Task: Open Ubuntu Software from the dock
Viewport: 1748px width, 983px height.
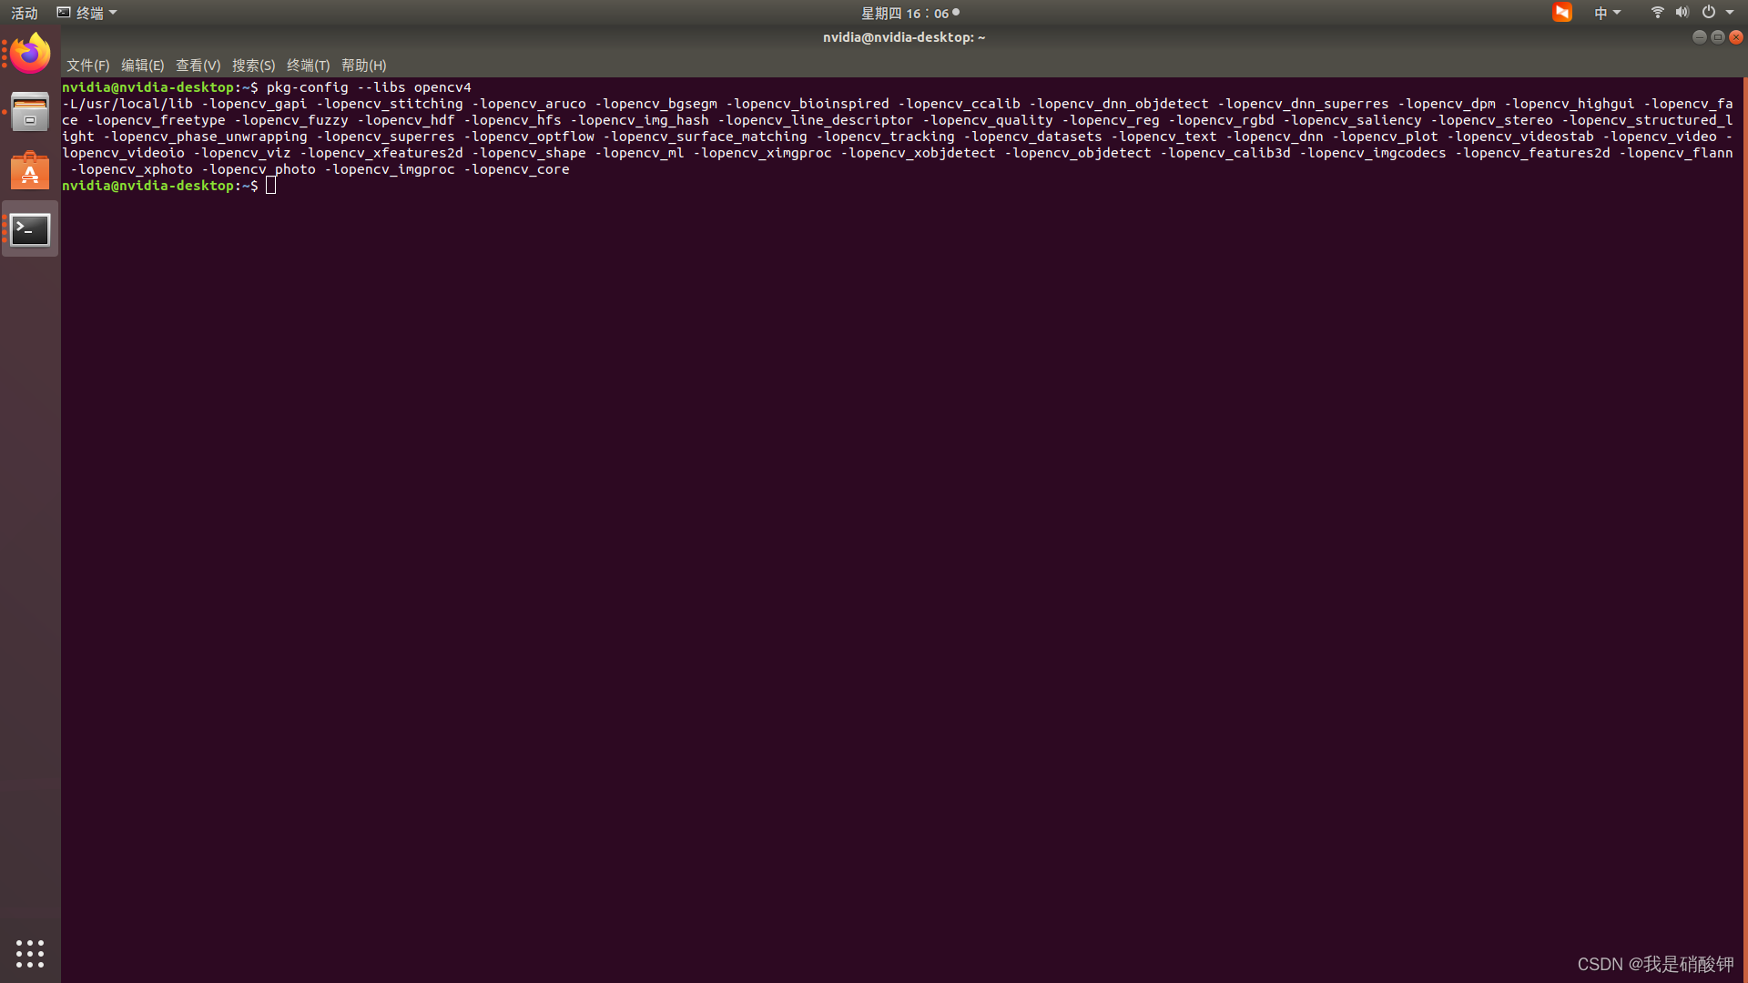Action: point(30,170)
